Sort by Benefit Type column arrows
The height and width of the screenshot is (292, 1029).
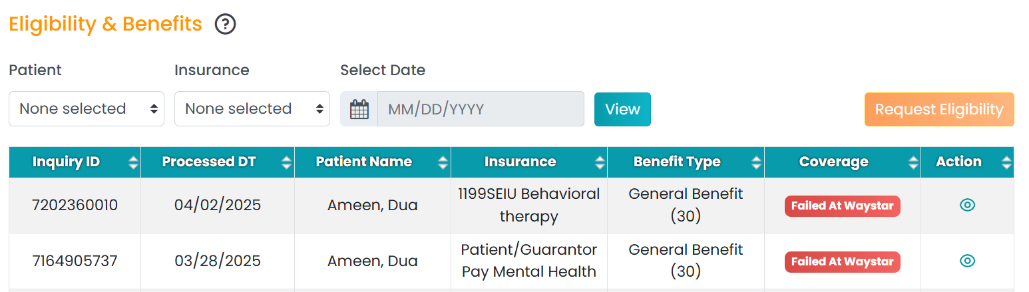point(756,162)
